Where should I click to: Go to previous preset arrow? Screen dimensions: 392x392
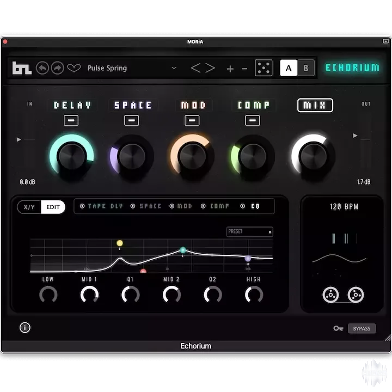195,68
